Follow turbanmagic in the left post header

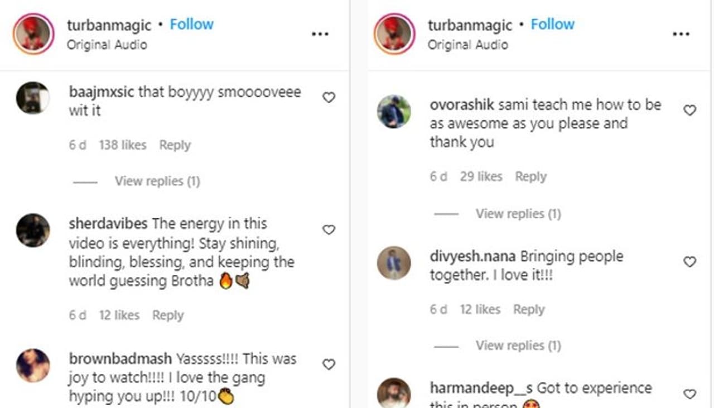pyautogui.click(x=191, y=25)
